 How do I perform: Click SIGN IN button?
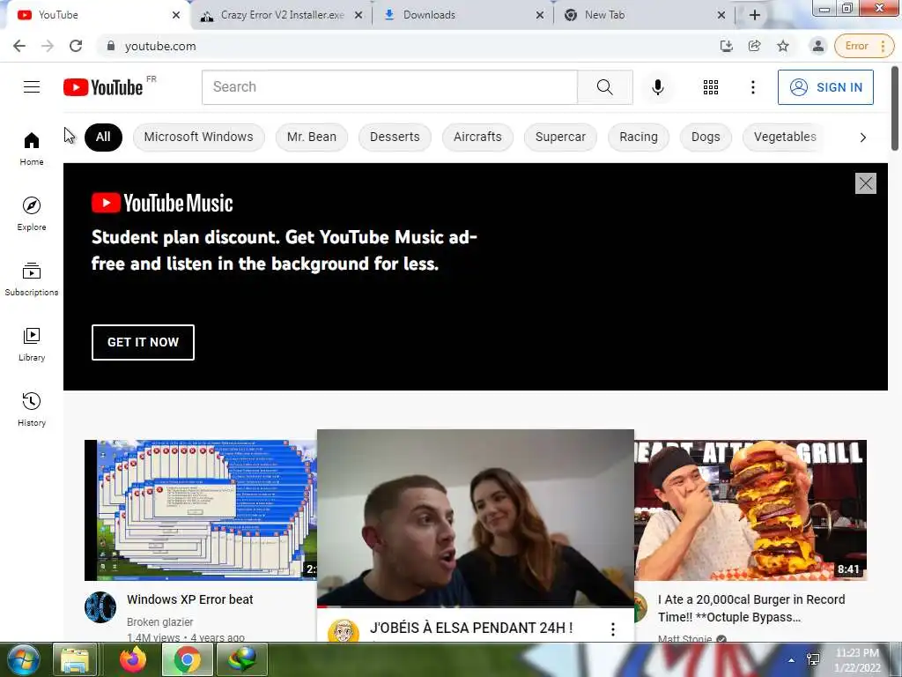pos(825,87)
